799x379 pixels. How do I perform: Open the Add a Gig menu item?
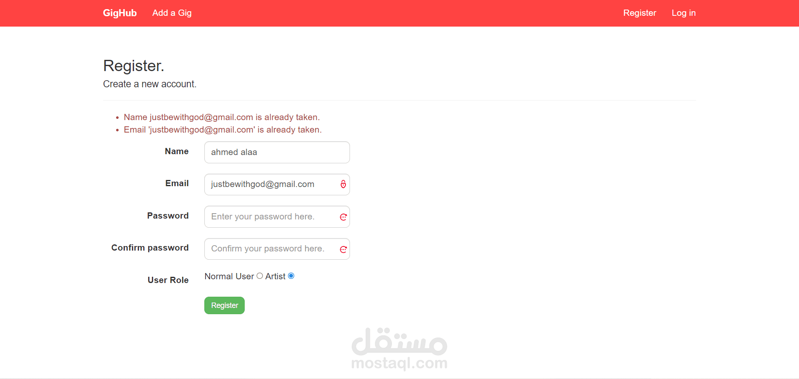coord(172,13)
